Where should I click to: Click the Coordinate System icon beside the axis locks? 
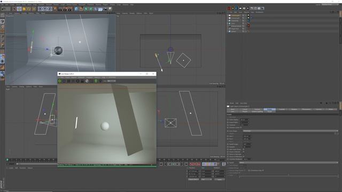55,9
